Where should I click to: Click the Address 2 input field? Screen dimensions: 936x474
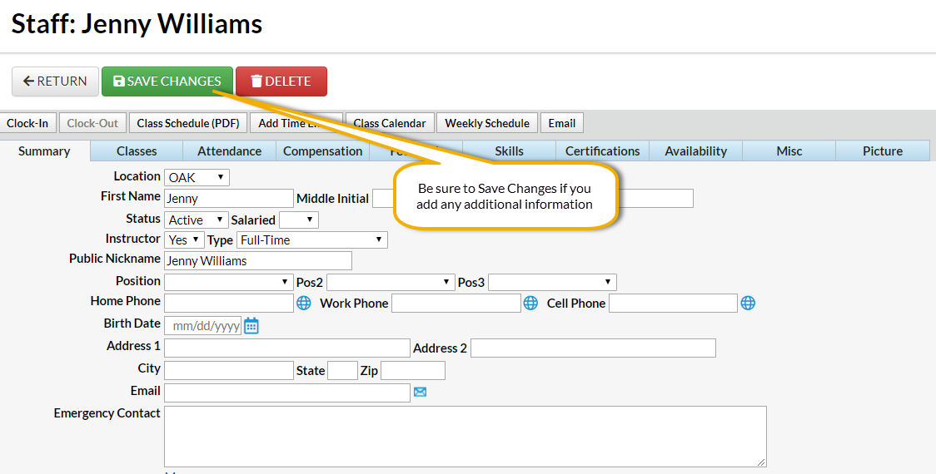(593, 348)
